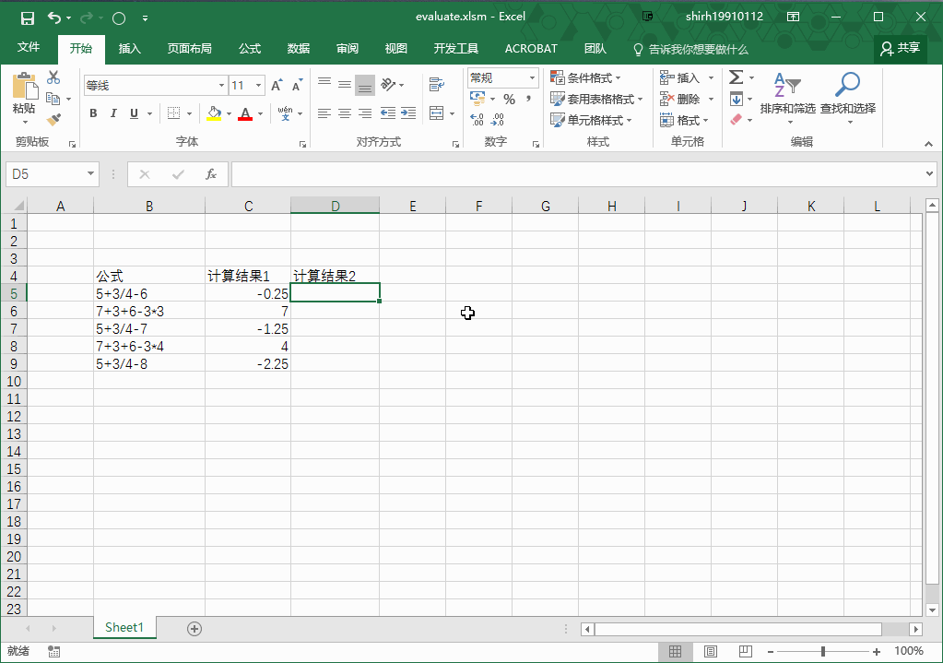Decrease font size with the small A
Image resolution: width=943 pixels, height=663 pixels.
coord(297,86)
